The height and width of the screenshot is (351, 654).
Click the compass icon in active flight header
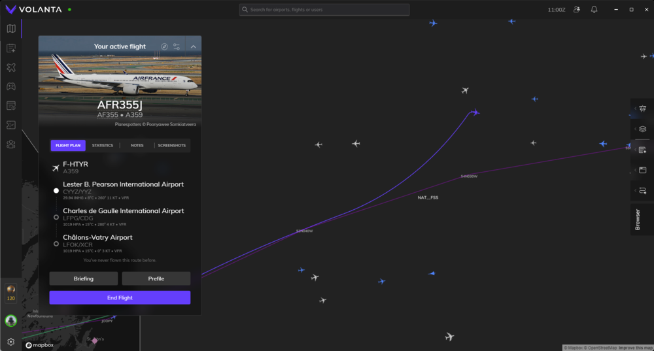tap(165, 46)
